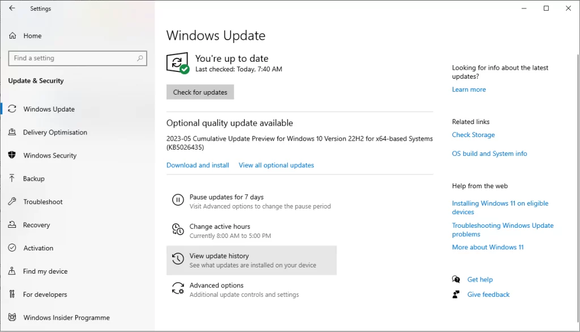The width and height of the screenshot is (580, 332).
Task: Navigate to Recovery settings
Action: (x=36, y=225)
